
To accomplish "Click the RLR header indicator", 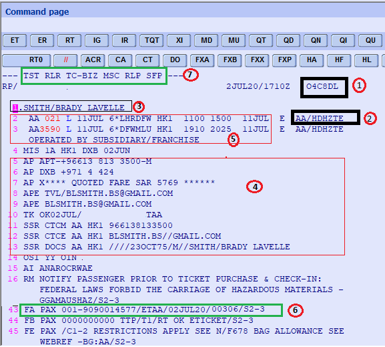I will pos(53,76).
